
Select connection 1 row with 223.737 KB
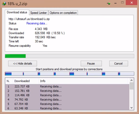[67, 86]
